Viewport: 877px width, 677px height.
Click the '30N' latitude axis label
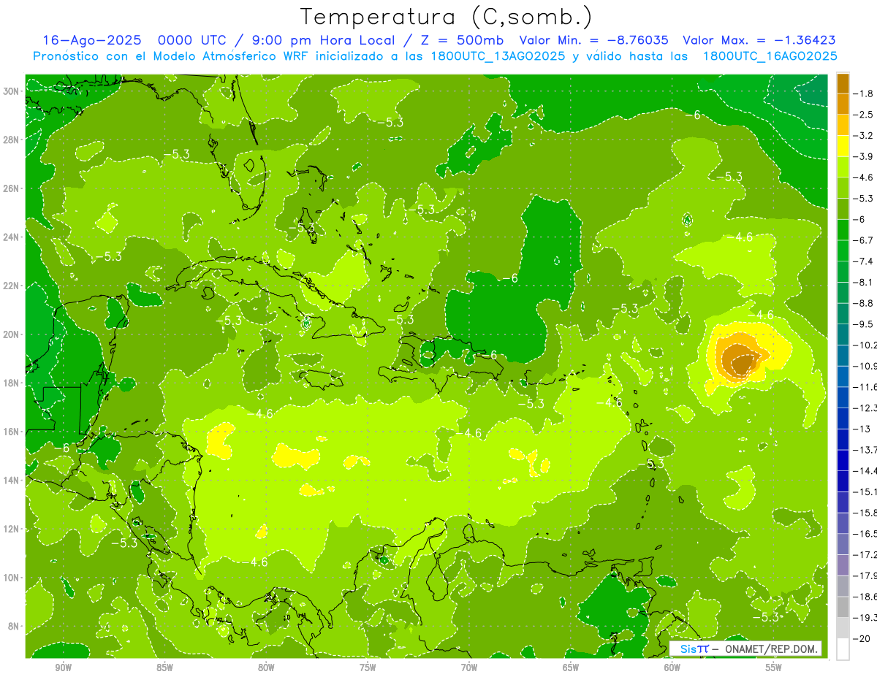click(x=12, y=91)
